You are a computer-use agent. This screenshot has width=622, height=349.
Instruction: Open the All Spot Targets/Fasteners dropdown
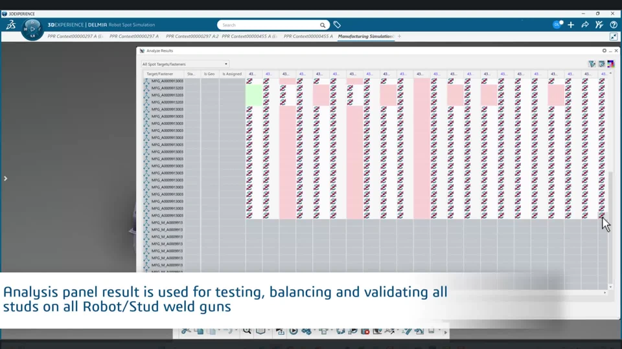[x=185, y=64]
